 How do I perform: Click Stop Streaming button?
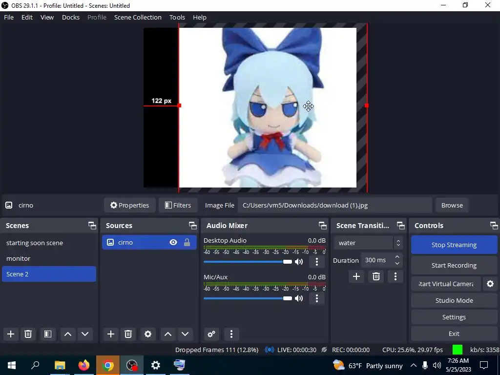[454, 245]
